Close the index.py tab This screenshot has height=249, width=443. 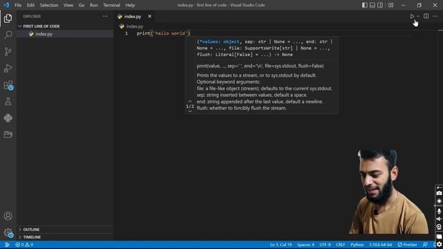coord(150,17)
